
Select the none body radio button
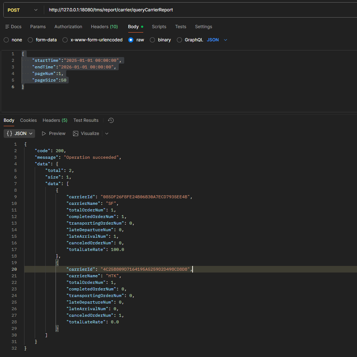point(6,40)
